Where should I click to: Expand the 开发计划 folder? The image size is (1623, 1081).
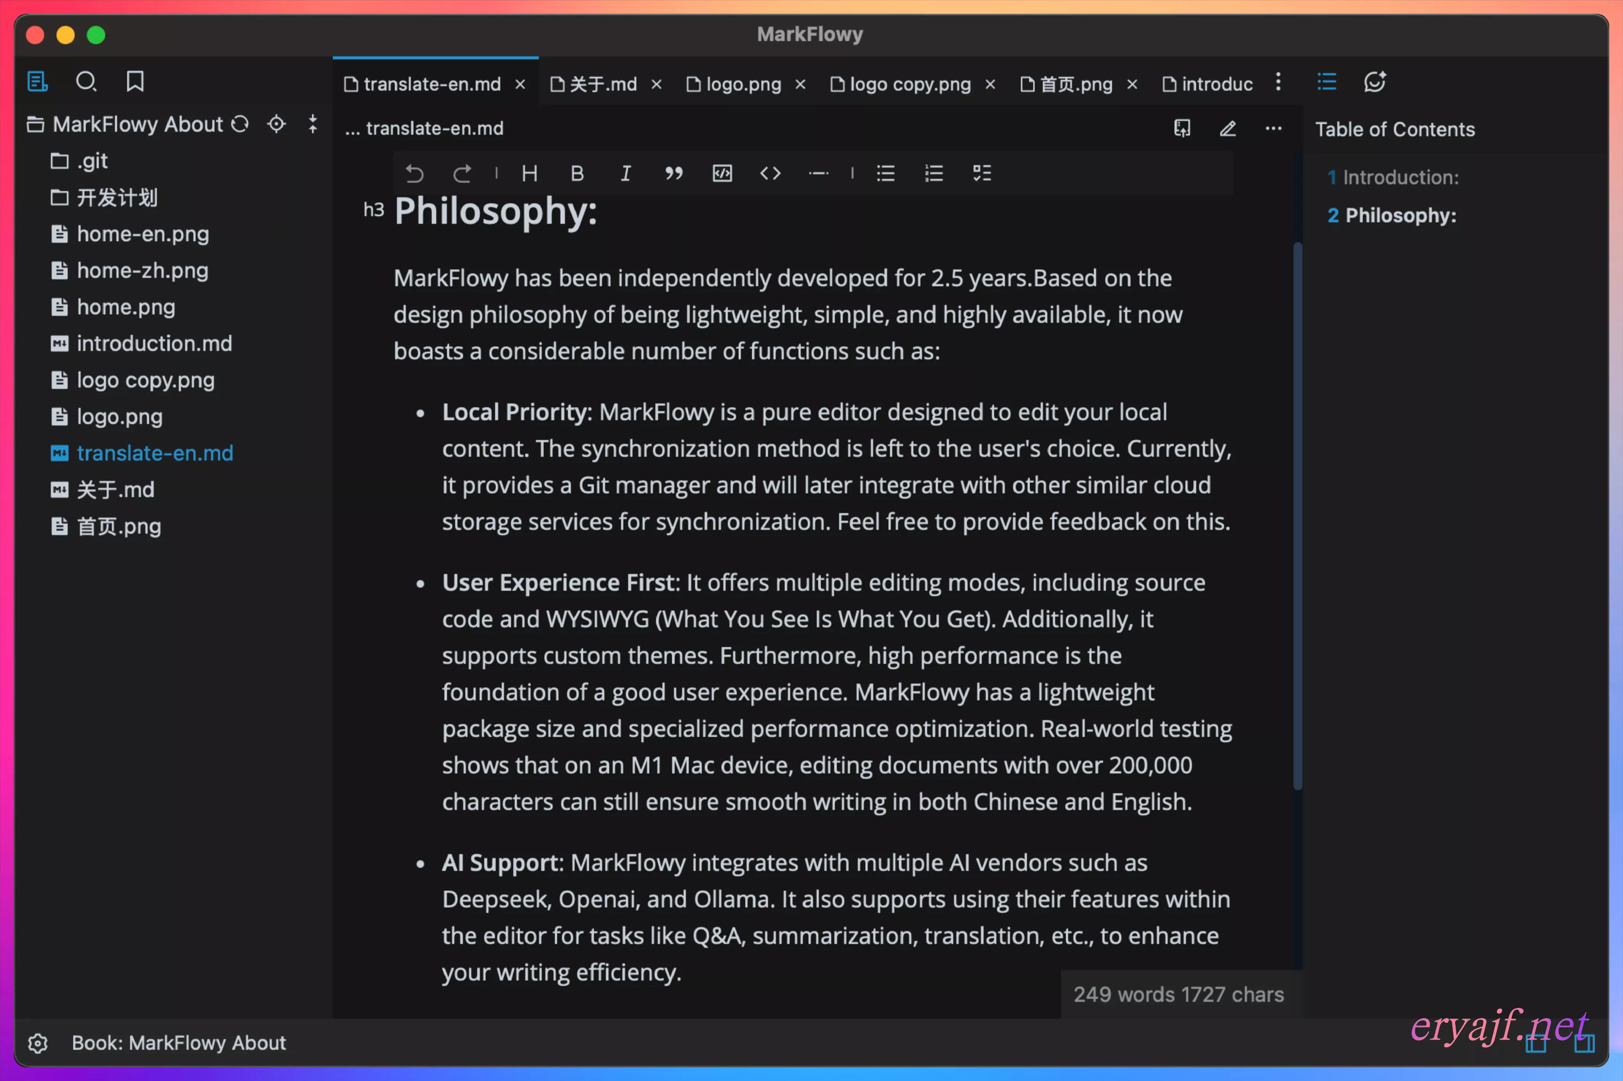point(104,198)
